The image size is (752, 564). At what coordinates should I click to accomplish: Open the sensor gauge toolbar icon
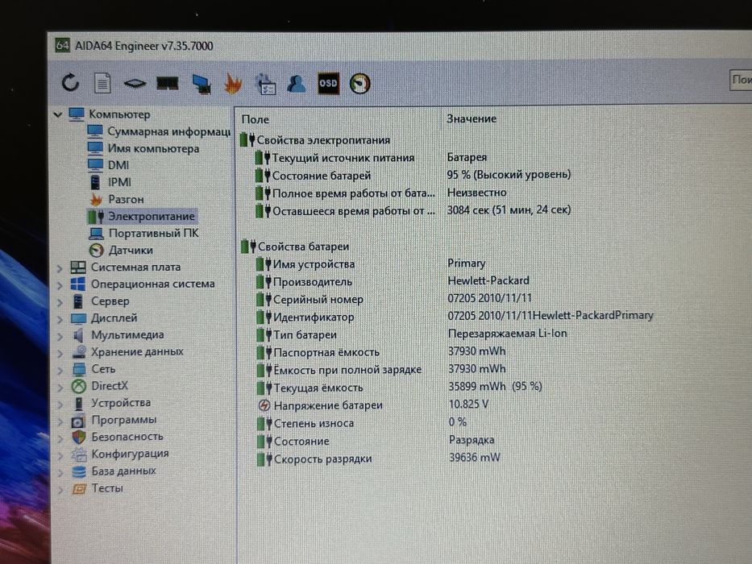[359, 84]
